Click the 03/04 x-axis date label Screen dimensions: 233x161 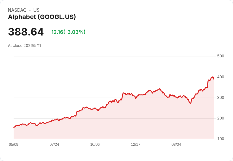(x=176, y=145)
